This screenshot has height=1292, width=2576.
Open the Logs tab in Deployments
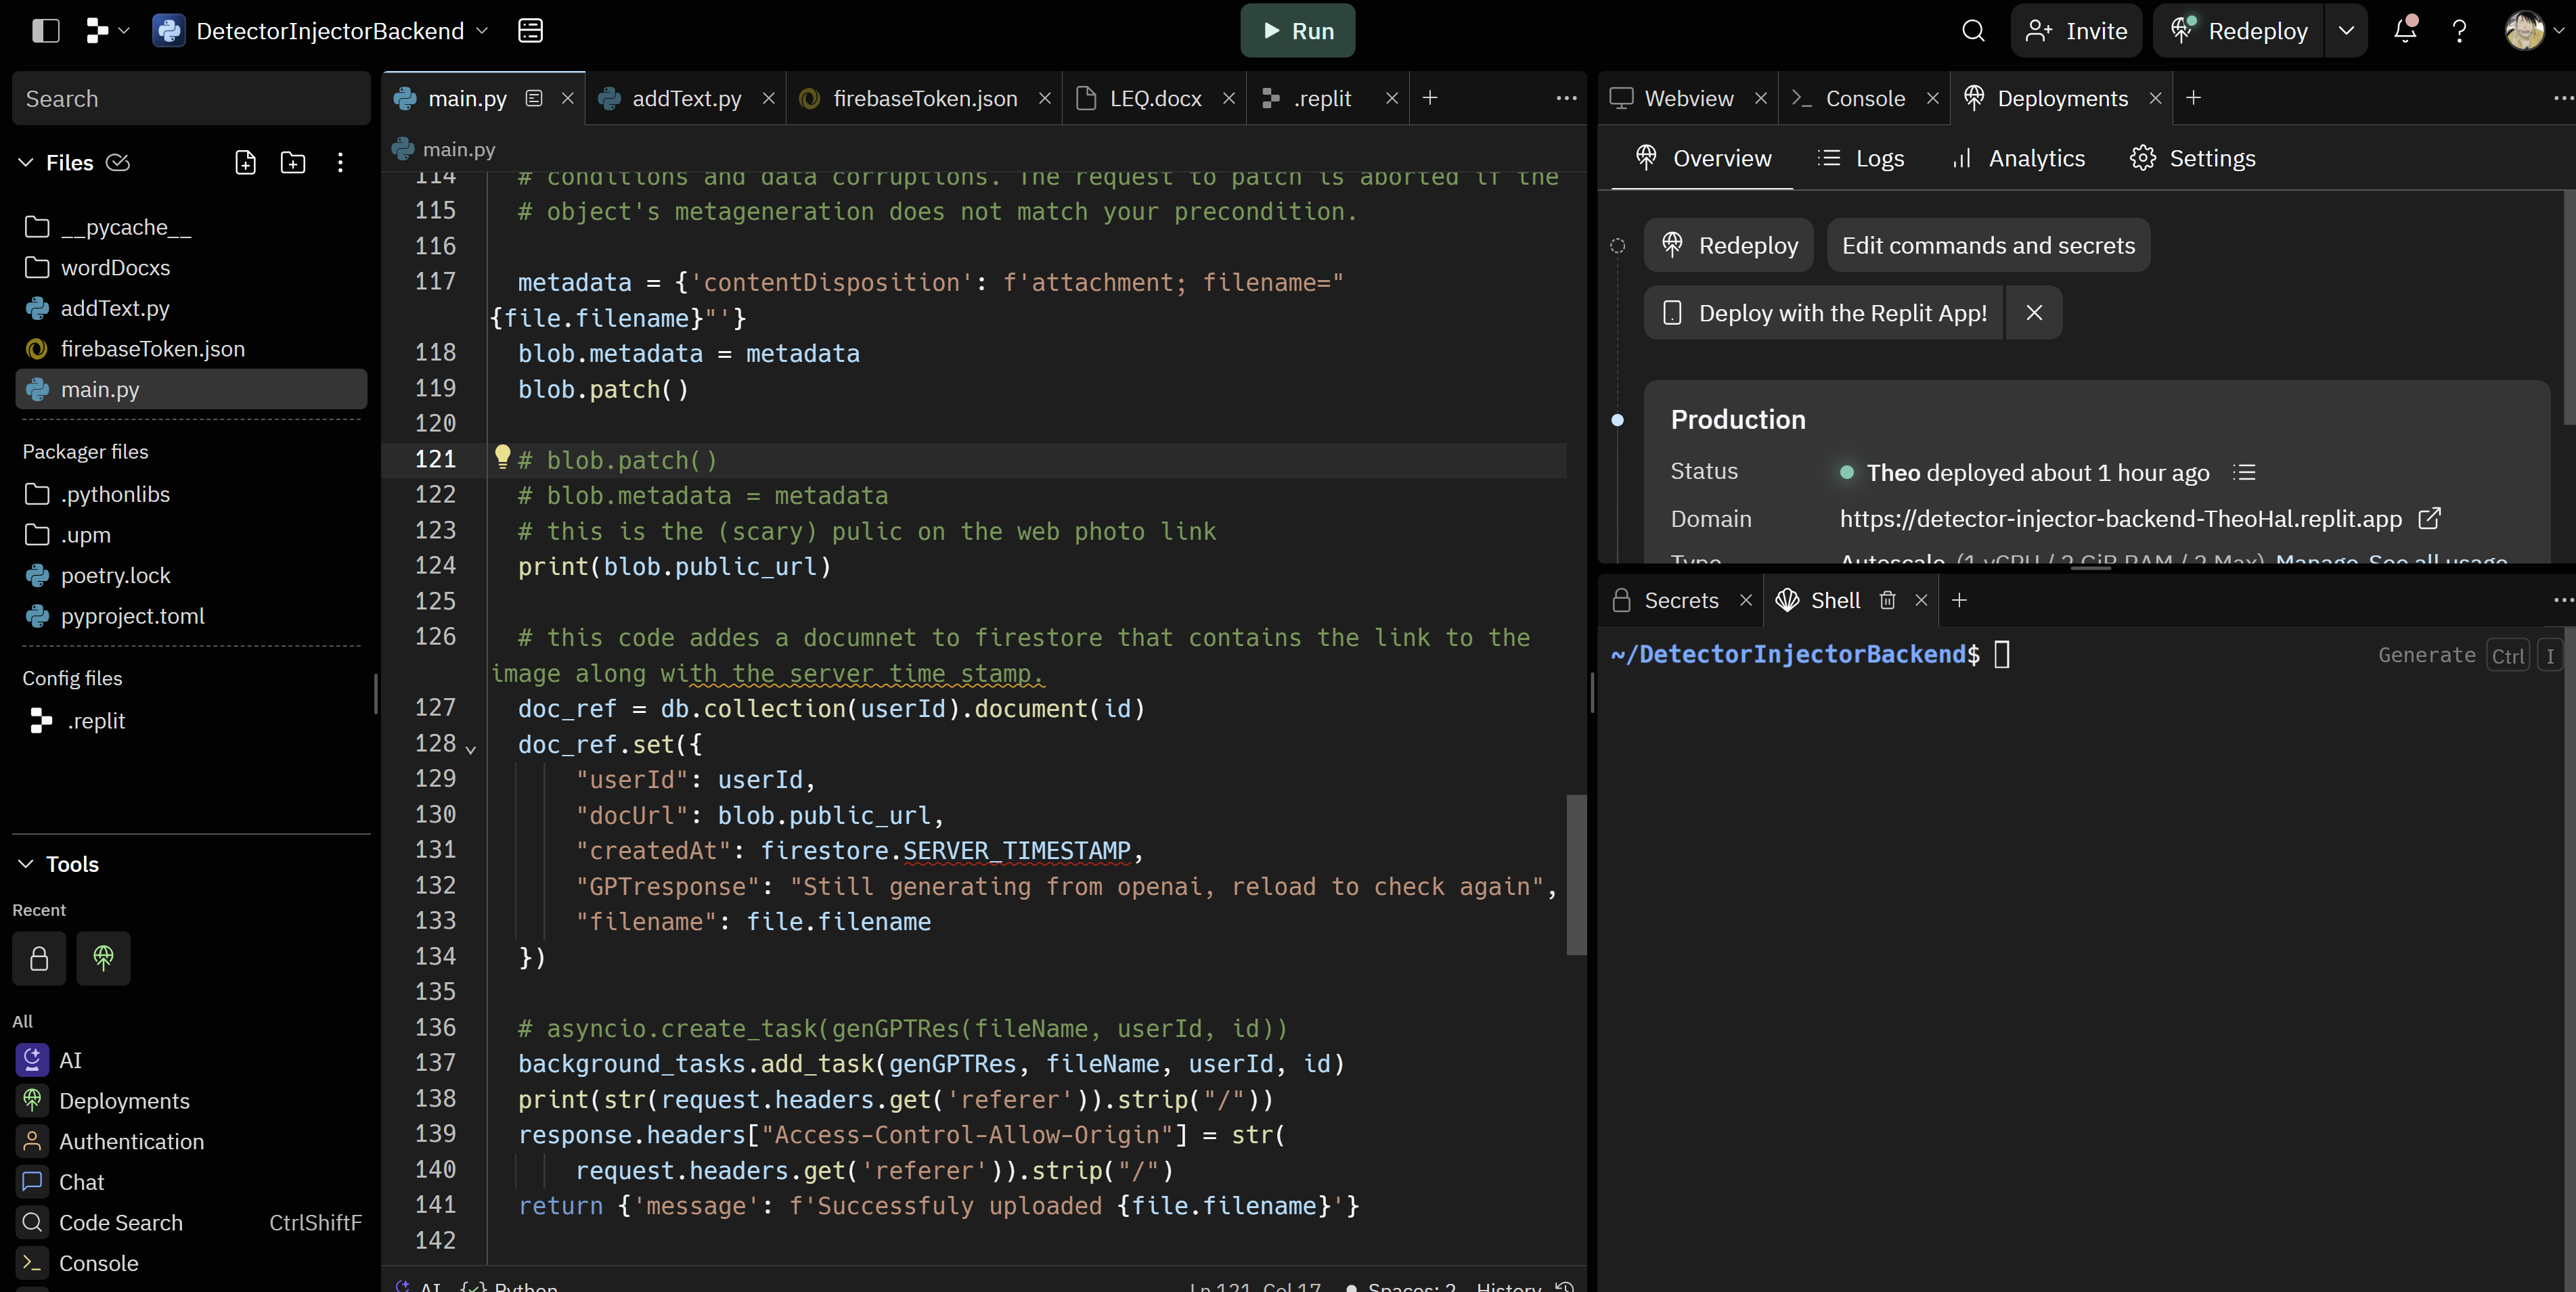click(1861, 158)
